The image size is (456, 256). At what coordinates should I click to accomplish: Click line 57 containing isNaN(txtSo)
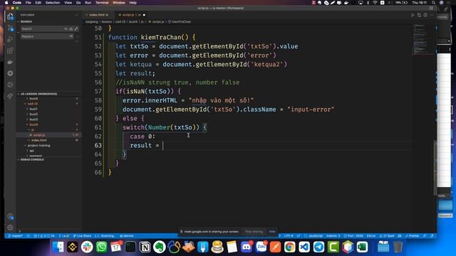click(148, 92)
